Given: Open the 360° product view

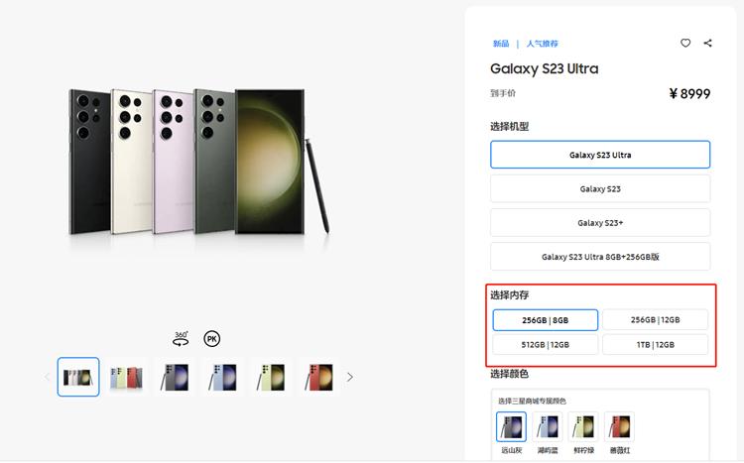Looking at the screenshot, I should (181, 337).
